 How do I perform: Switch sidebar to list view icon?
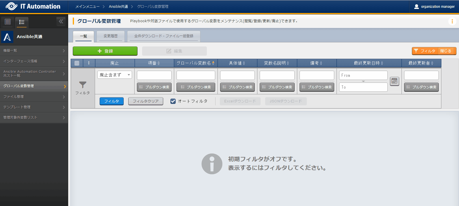pyautogui.click(x=22, y=22)
